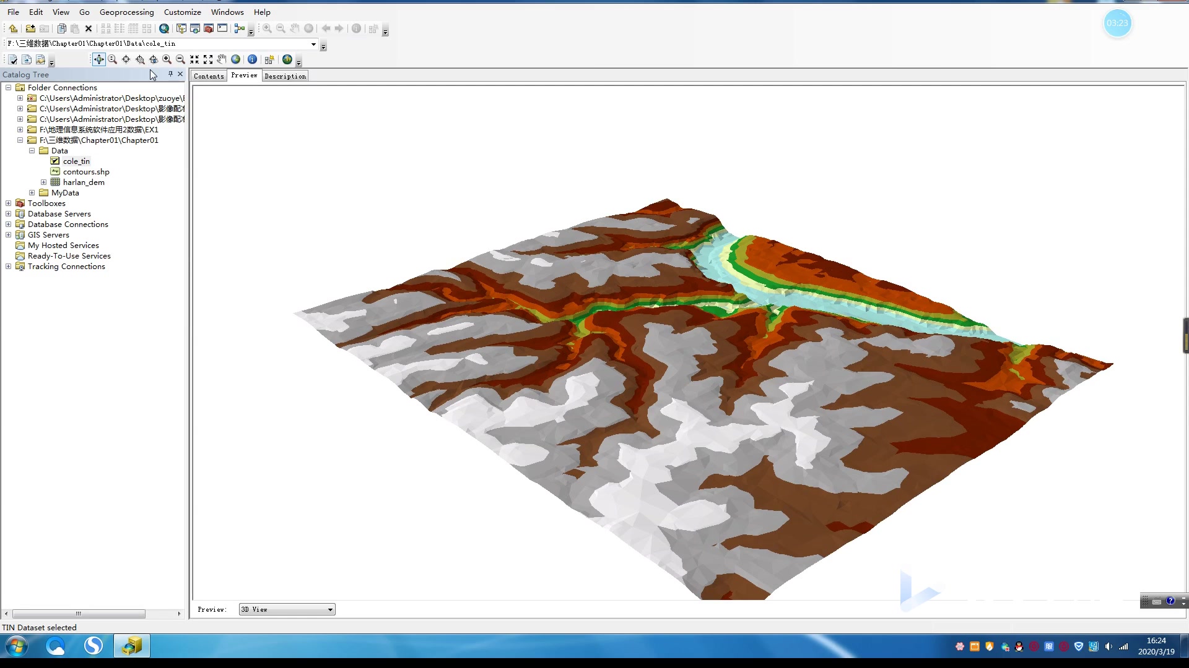
Task: Click the Up One Level icon
Action: 13,28
